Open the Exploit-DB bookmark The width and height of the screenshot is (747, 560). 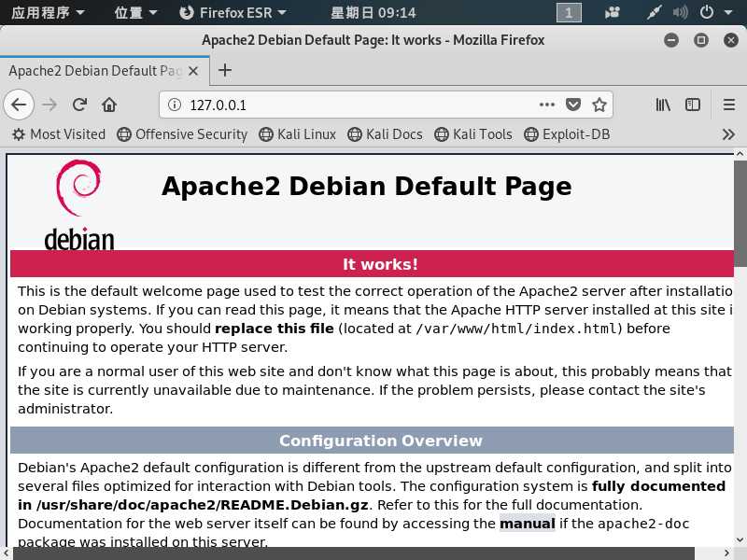(567, 134)
